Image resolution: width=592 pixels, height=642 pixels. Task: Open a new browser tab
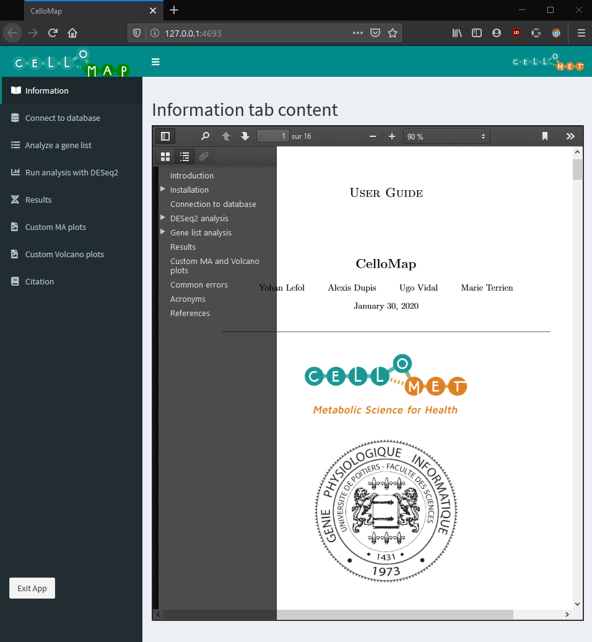tap(174, 11)
